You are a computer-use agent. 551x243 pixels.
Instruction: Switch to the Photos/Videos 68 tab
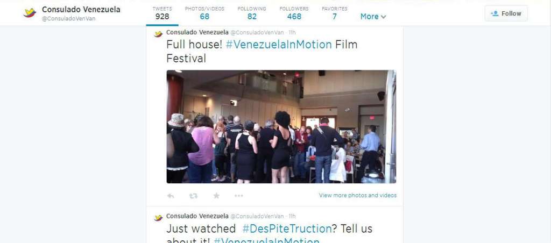(x=204, y=13)
